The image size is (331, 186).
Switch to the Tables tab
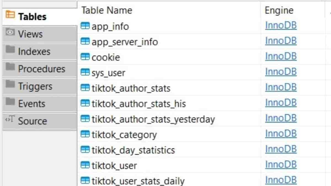(32, 17)
